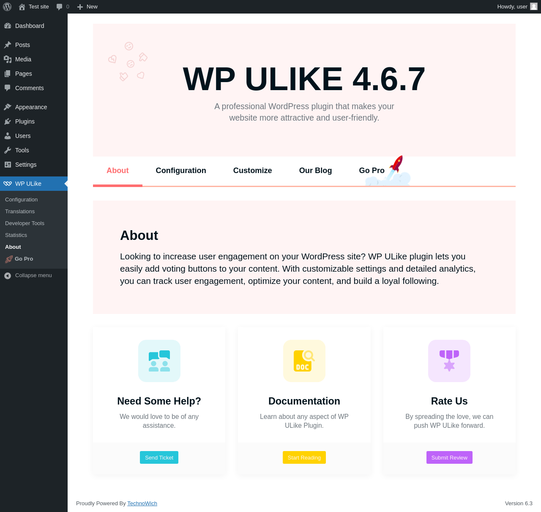Click Go Pro text in sidebar submenu
The width and height of the screenshot is (541, 512).
24,259
